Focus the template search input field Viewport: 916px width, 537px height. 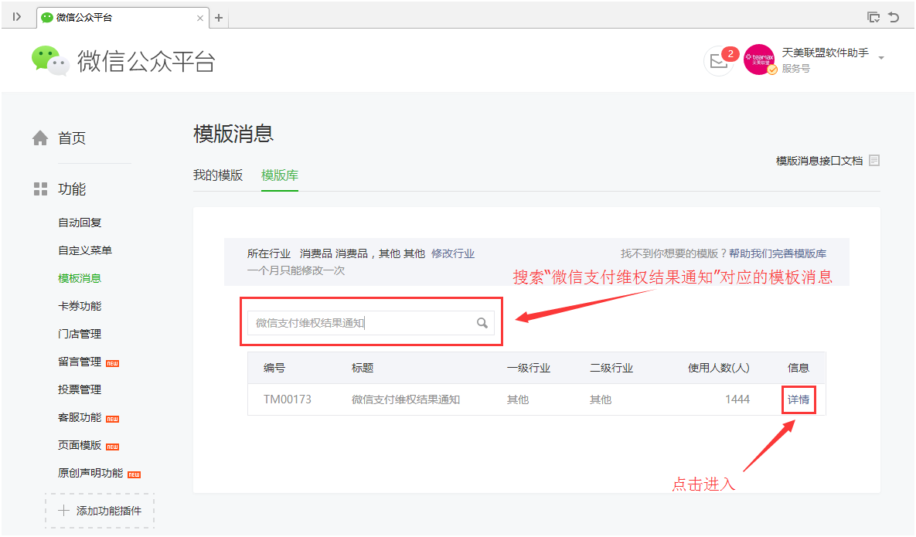pyautogui.click(x=359, y=323)
